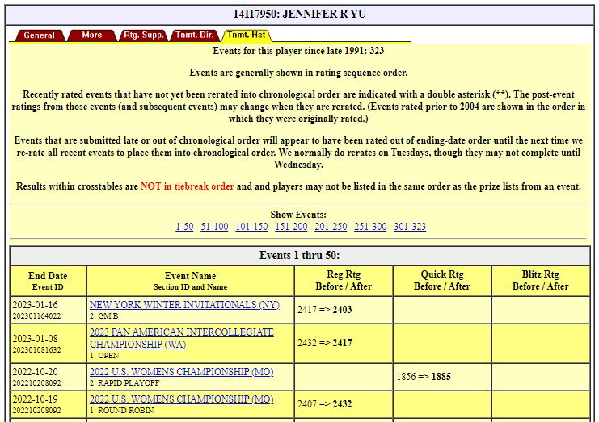This screenshot has height=422, width=599.
Task: Open the last events page 301-323
Action: click(x=410, y=227)
